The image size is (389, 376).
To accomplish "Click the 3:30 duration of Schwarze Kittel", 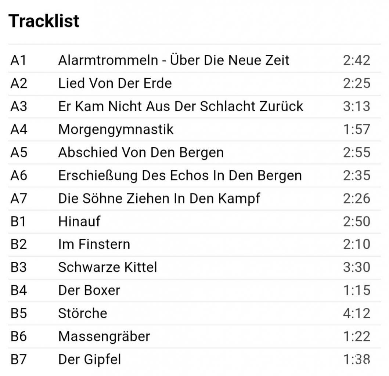I will tap(356, 267).
